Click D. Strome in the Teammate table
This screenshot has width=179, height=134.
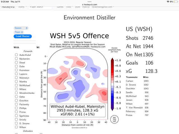click(131, 85)
